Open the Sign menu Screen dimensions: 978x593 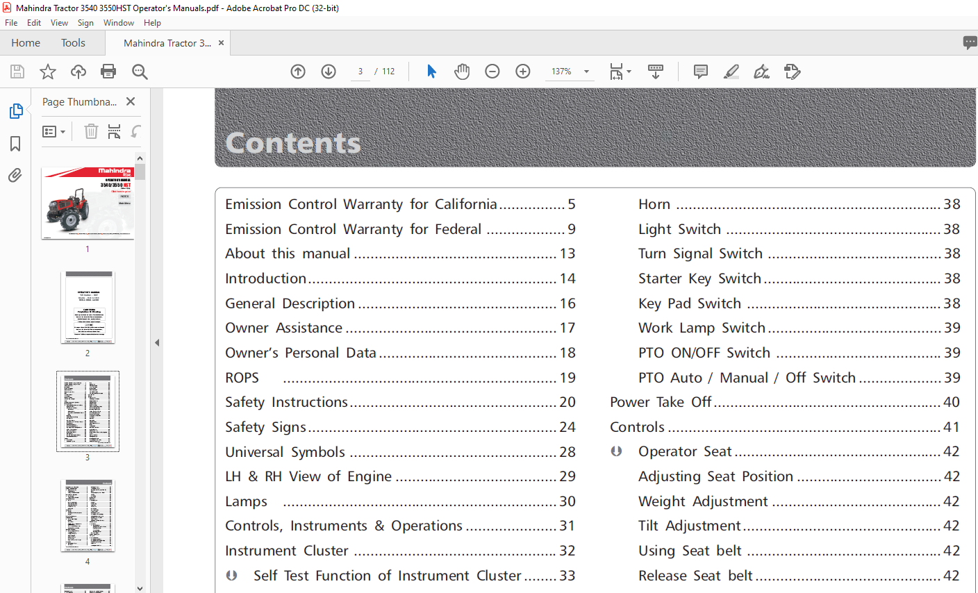tap(85, 23)
